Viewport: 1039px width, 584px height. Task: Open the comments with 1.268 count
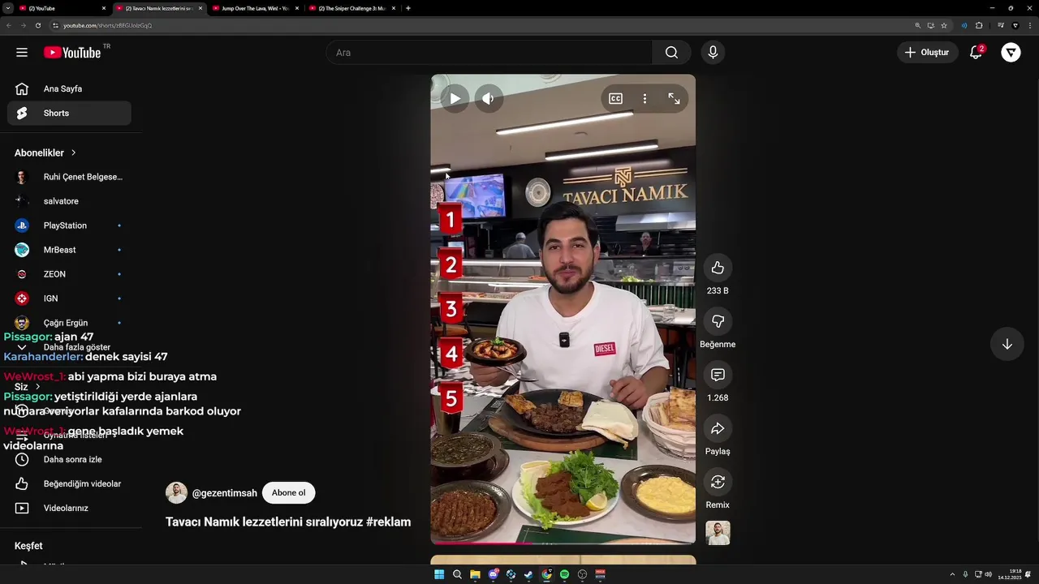(x=718, y=375)
